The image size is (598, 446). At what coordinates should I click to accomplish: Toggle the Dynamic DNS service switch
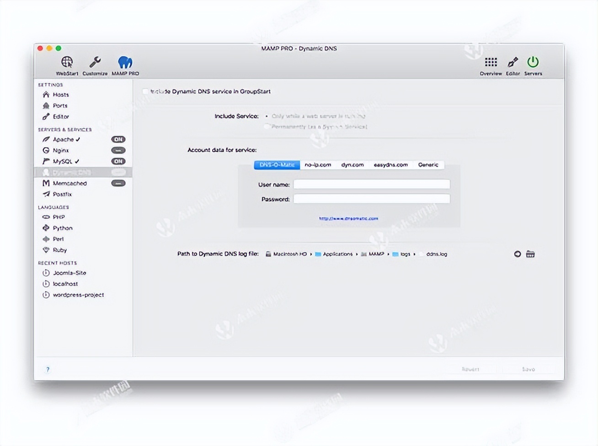(x=118, y=172)
